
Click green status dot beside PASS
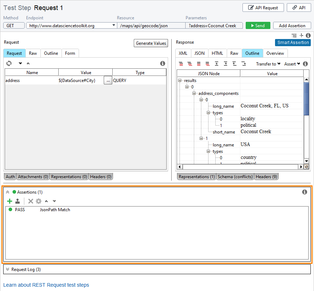tap(10, 210)
